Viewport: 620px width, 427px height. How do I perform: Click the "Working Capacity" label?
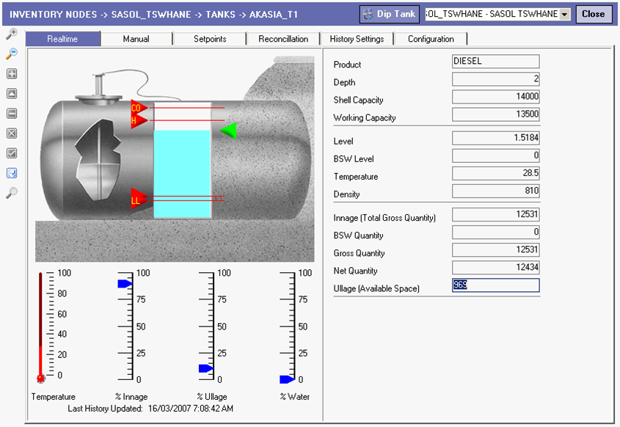coord(365,118)
